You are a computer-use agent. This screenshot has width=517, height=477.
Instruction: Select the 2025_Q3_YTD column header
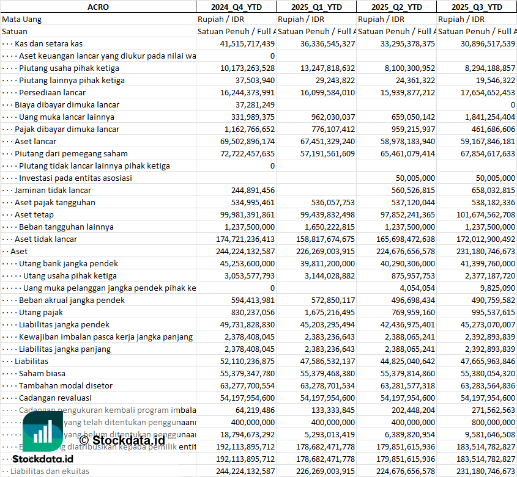(477, 7)
